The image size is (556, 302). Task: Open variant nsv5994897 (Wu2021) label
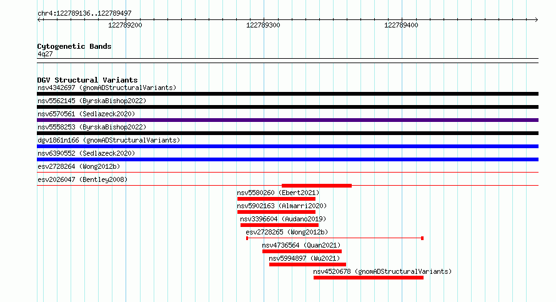(x=304, y=258)
